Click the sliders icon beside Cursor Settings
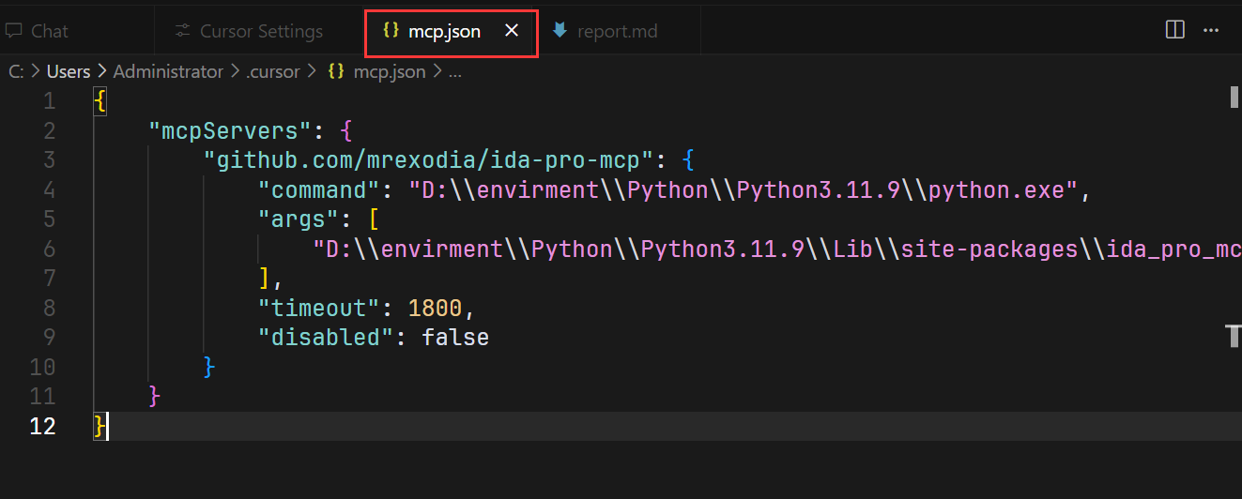The height and width of the screenshot is (499, 1242). point(183,31)
